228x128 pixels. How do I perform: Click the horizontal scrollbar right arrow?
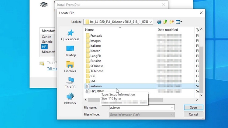(197, 100)
